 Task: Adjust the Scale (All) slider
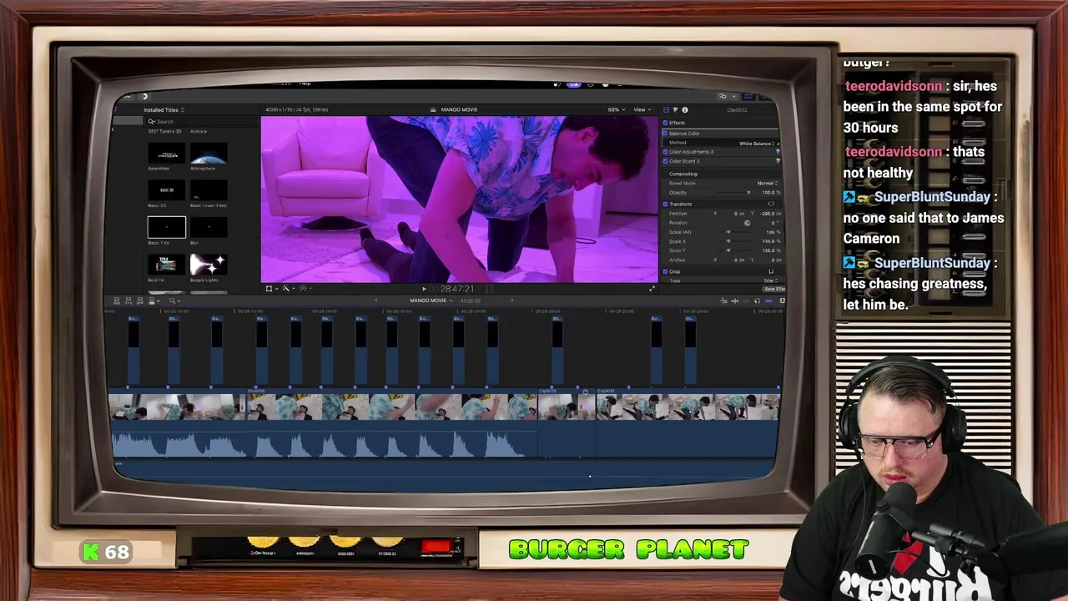[x=734, y=232]
